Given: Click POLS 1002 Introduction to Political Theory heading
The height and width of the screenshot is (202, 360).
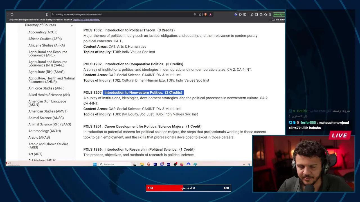Looking at the screenshot, I should (x=129, y=30).
